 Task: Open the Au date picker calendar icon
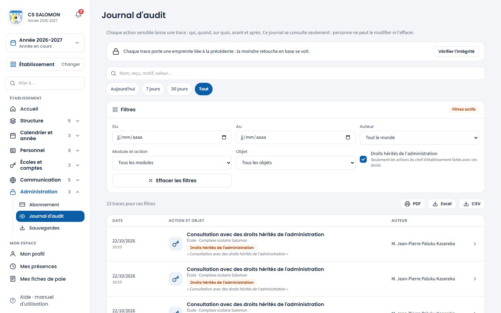pyautogui.click(x=348, y=137)
